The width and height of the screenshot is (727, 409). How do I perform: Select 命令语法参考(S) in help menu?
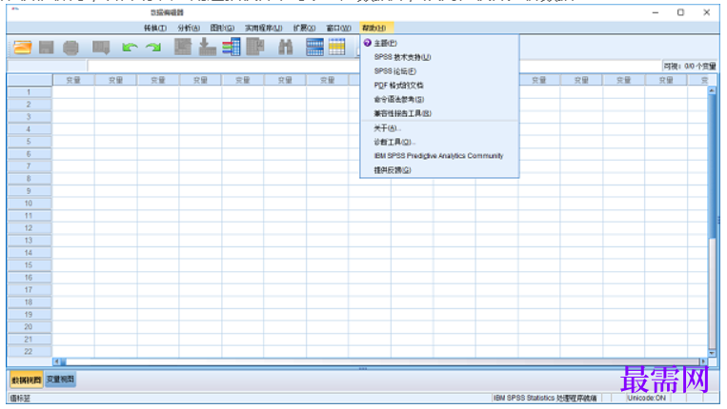(x=439, y=99)
